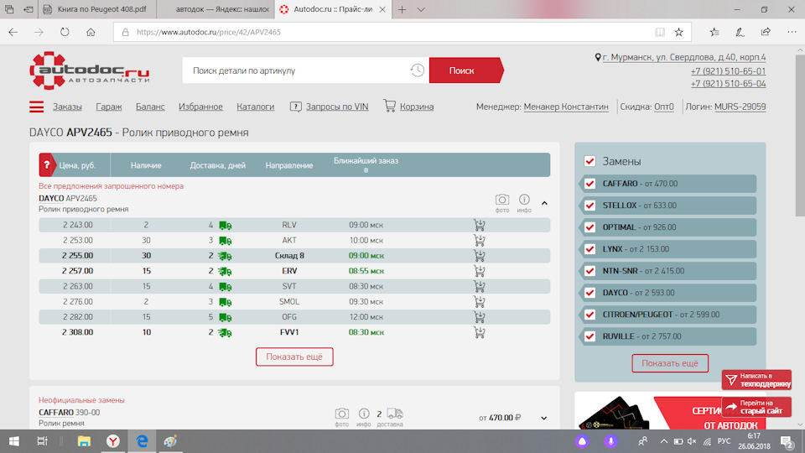Image resolution: width=805 pixels, height=453 pixels.
Task: Open the Заказы menu item
Action: [x=67, y=107]
